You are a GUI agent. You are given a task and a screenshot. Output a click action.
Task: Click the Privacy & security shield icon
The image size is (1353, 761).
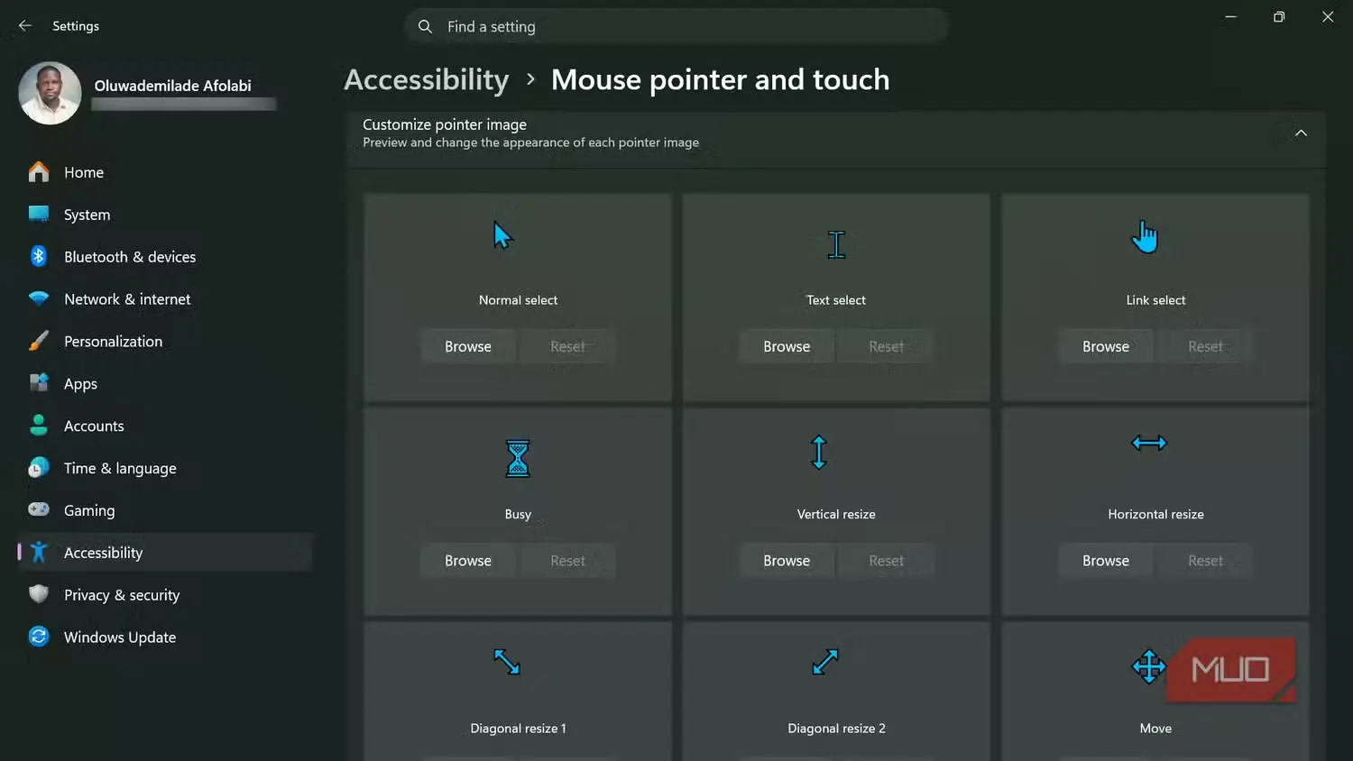[x=39, y=594]
